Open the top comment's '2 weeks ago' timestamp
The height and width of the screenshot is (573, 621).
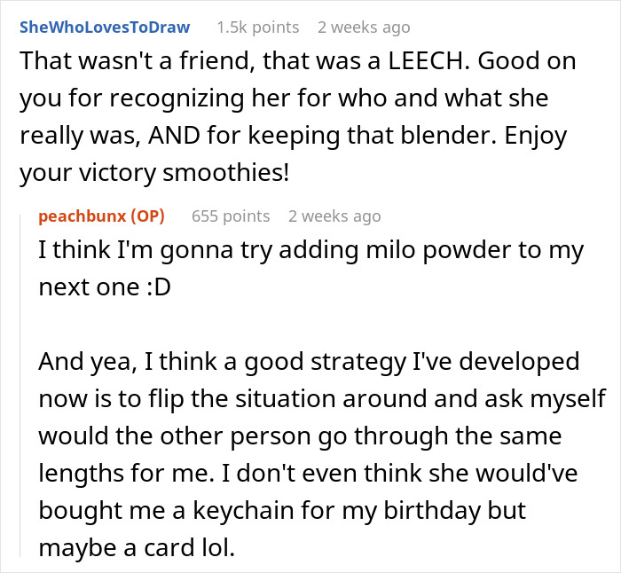[x=364, y=27]
